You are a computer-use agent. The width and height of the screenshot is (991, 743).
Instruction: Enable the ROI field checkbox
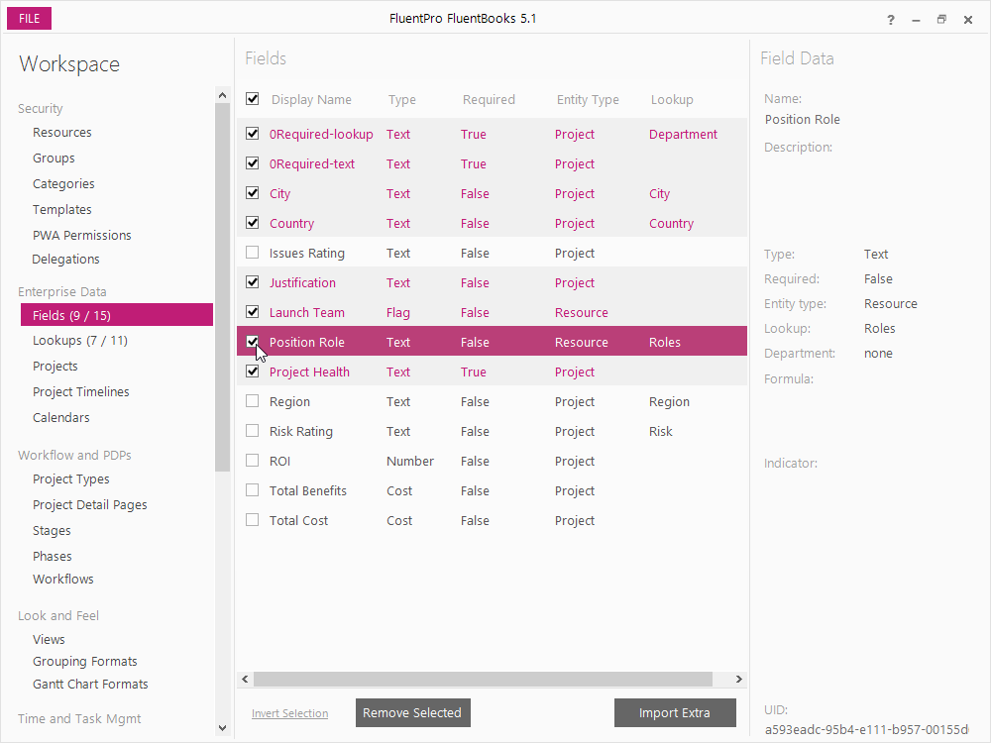(252, 461)
